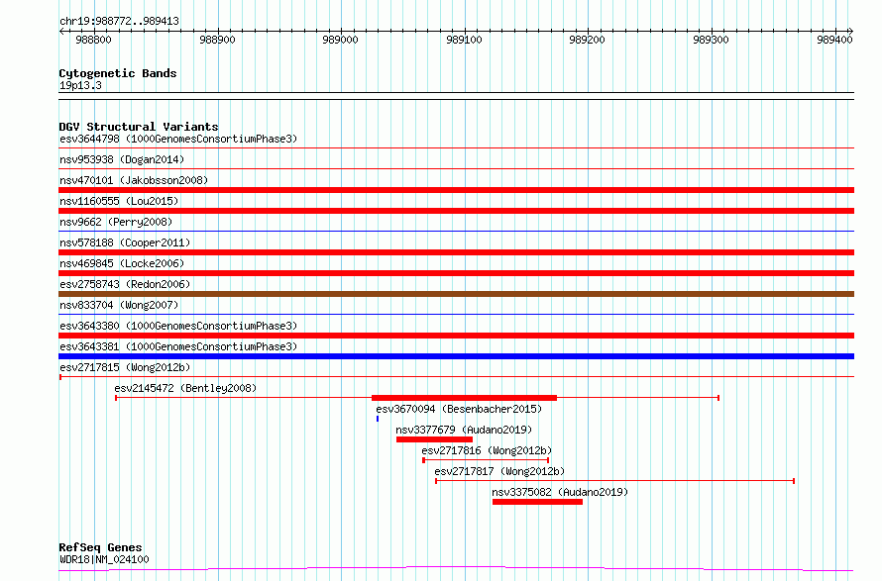882x581 pixels.
Task: Open the WDR18|NM_024100 gene label
Action: tap(104, 559)
